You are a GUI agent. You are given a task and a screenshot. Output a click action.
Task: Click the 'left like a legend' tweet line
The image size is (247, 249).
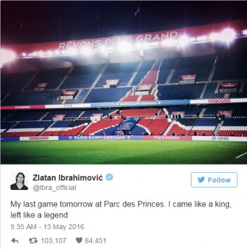coord(39,215)
